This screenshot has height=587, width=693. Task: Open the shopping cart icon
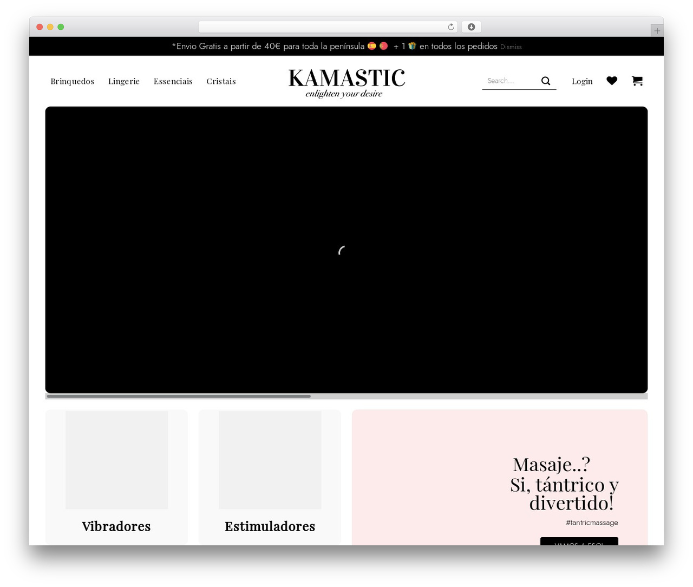pos(637,81)
